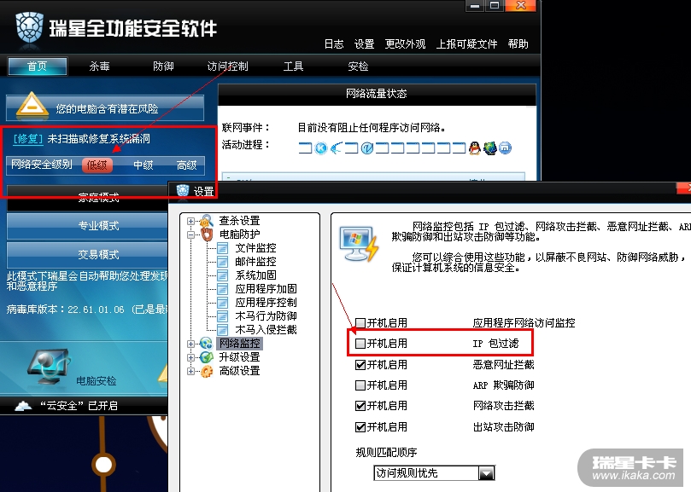Click the page icon beside 系统加固
Viewport: 691px width, 492px height.
[223, 275]
